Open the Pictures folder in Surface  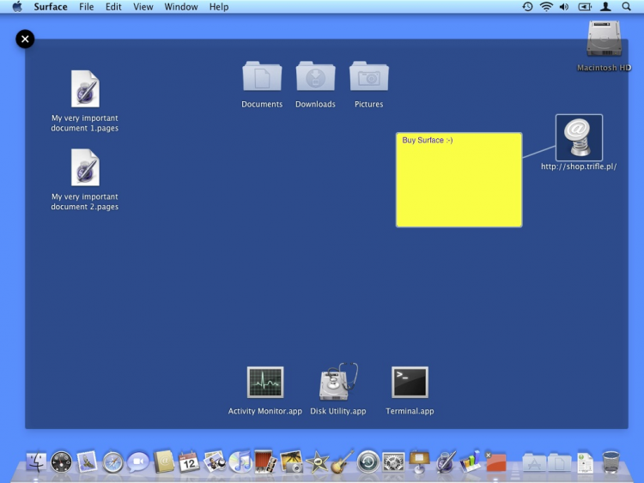click(x=369, y=76)
